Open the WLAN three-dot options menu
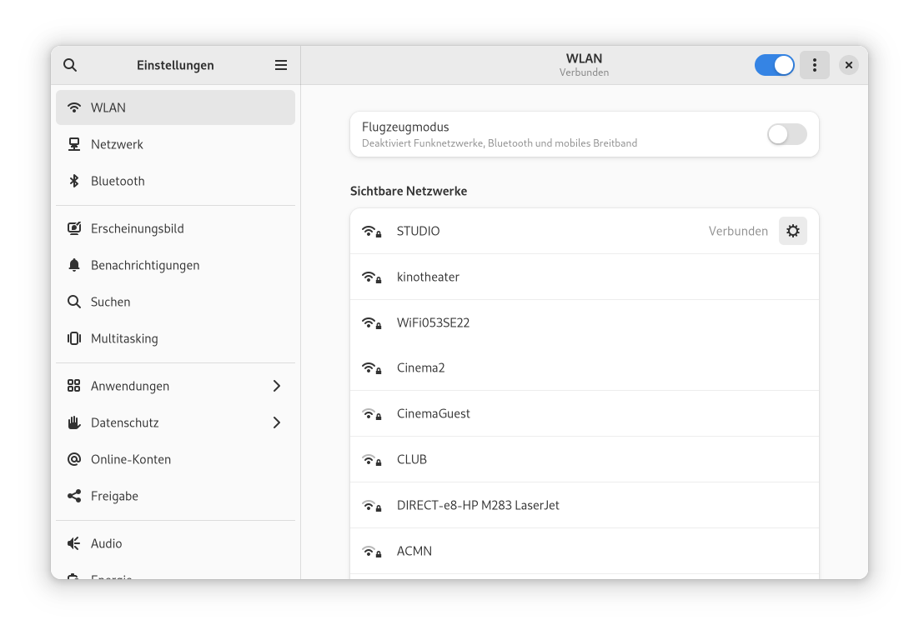Image resolution: width=919 pixels, height=635 pixels. click(x=815, y=65)
